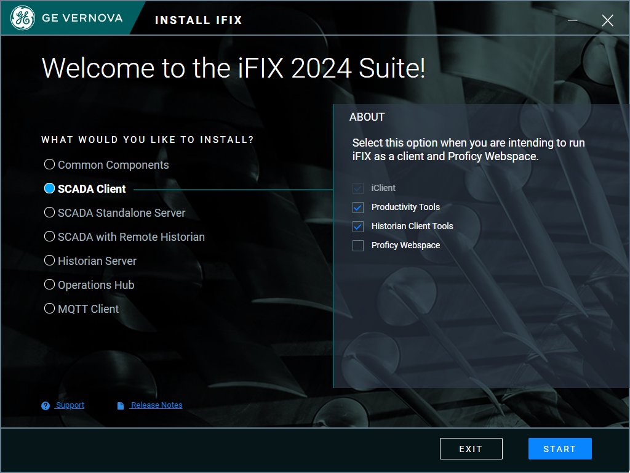630x473 pixels.
Task: Click the START button
Action: pos(560,448)
